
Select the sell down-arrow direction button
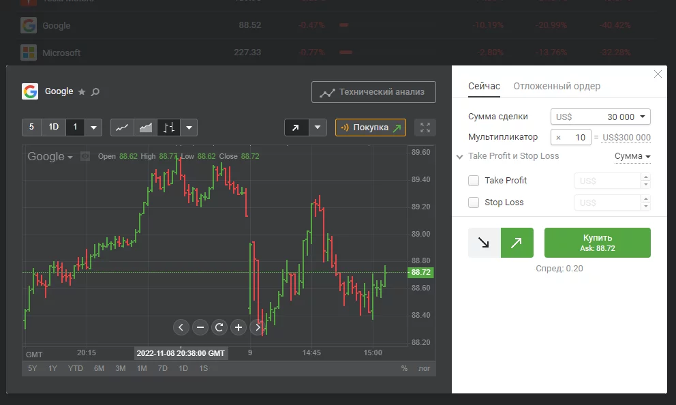click(x=485, y=243)
